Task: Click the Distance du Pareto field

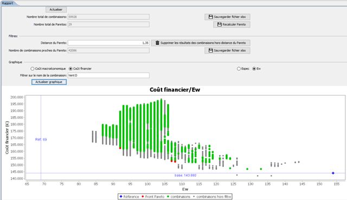Action: [x=108, y=43]
